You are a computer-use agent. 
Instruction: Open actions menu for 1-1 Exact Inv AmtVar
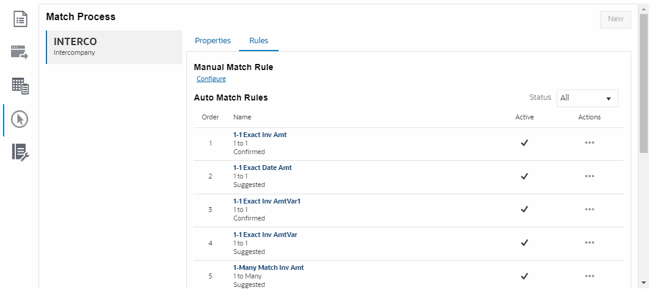click(x=589, y=242)
